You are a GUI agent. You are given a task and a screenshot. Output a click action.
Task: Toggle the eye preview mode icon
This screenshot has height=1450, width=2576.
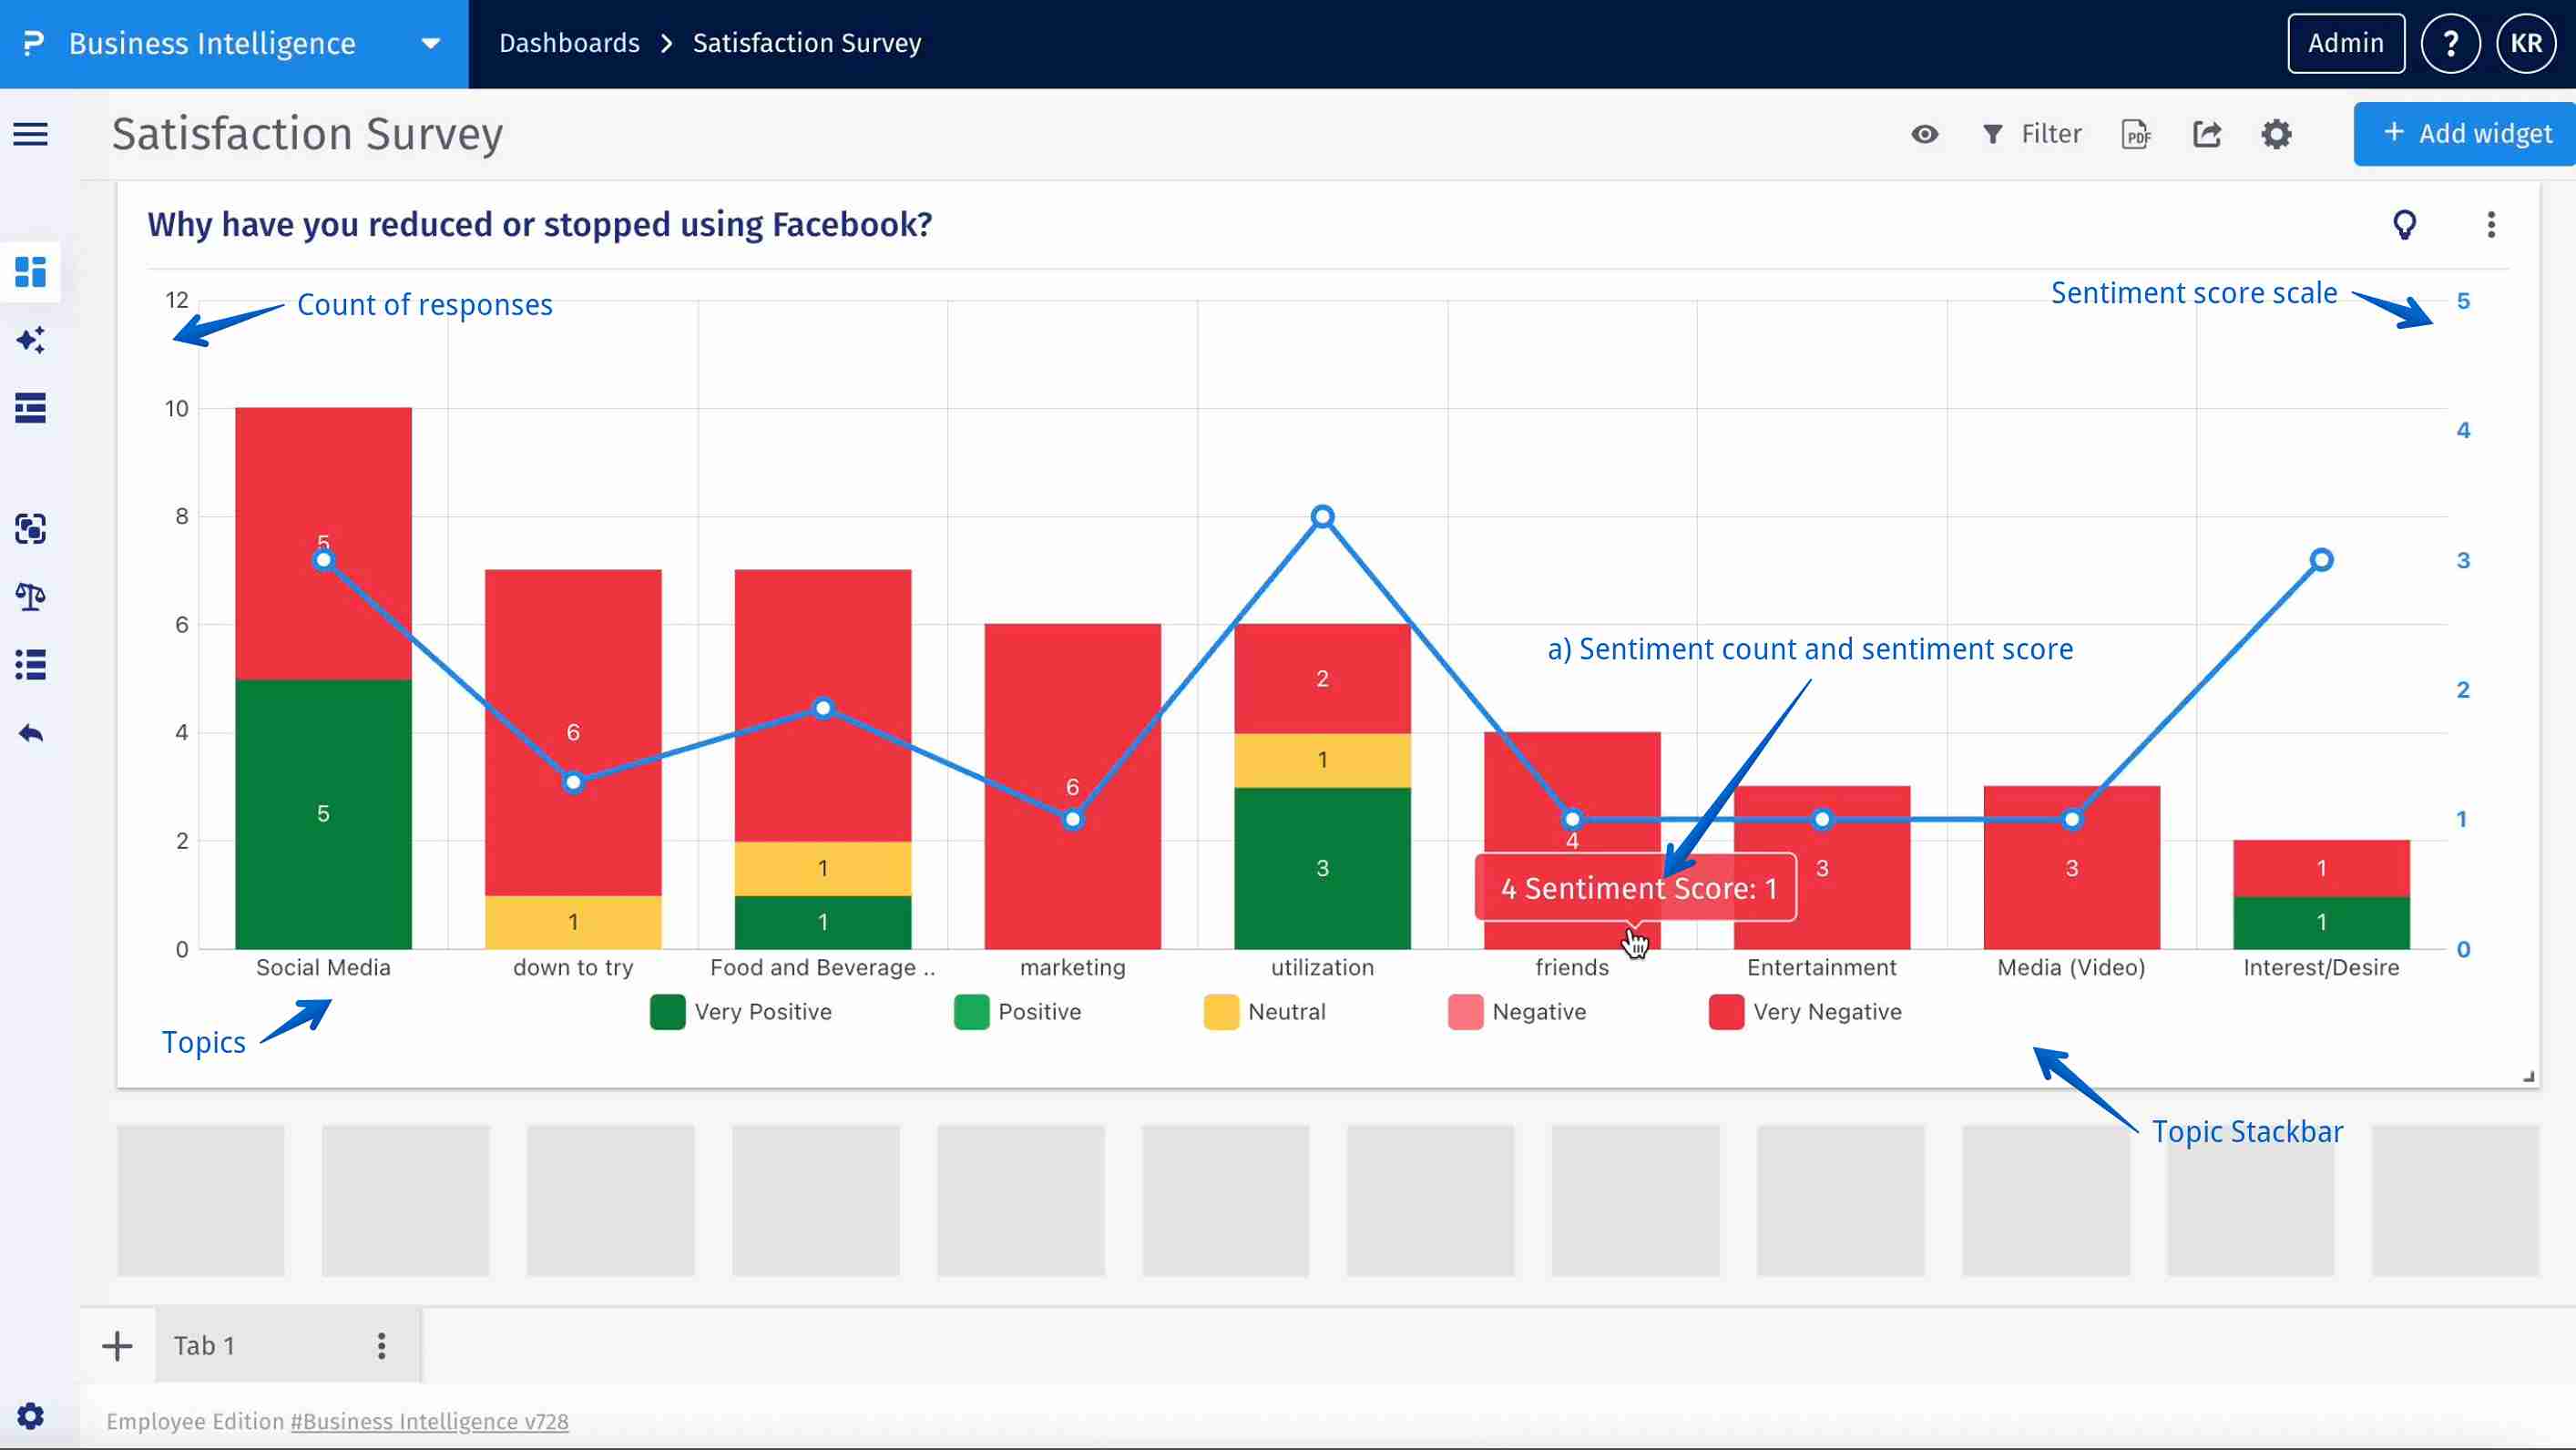coord(1924,134)
